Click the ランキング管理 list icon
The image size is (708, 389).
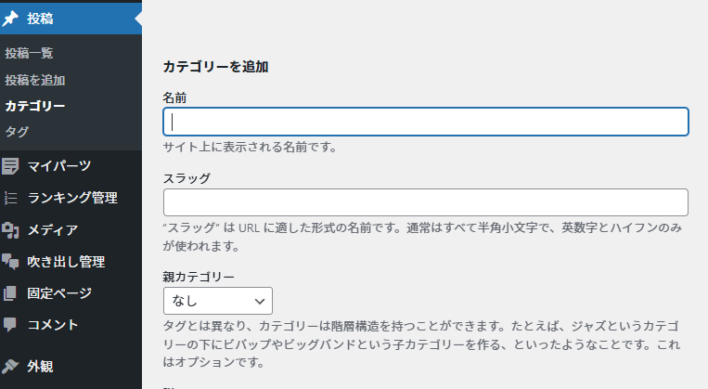coord(11,198)
